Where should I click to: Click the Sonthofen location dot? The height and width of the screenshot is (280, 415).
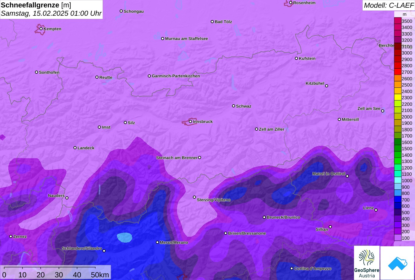tap(37, 72)
